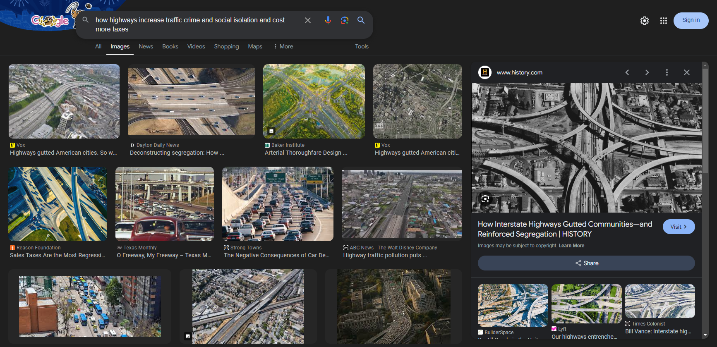The height and width of the screenshot is (347, 717).
Task: Open the large black-and-white interchange preview image
Action: pos(586,148)
